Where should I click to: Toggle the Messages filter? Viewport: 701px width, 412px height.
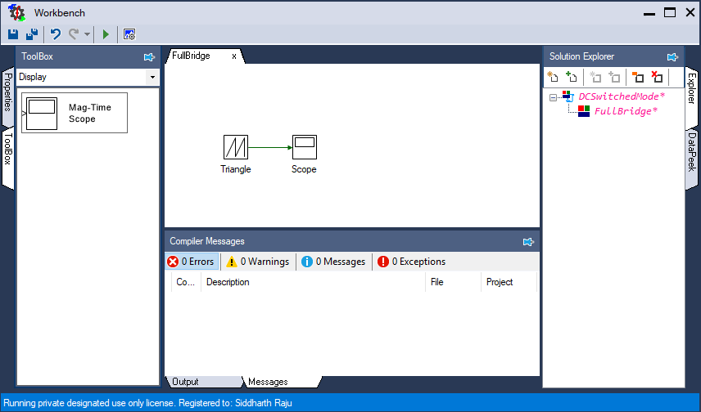[332, 262]
